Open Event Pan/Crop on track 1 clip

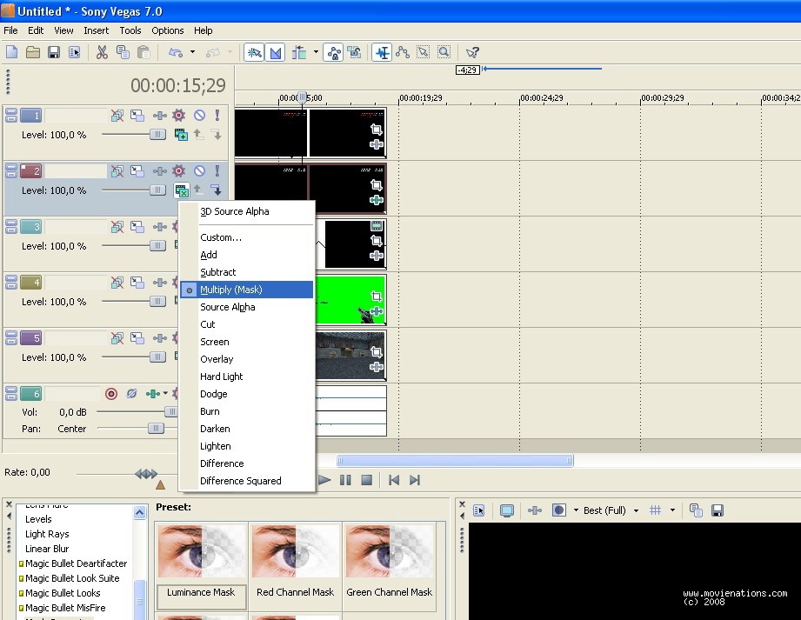pos(376,130)
